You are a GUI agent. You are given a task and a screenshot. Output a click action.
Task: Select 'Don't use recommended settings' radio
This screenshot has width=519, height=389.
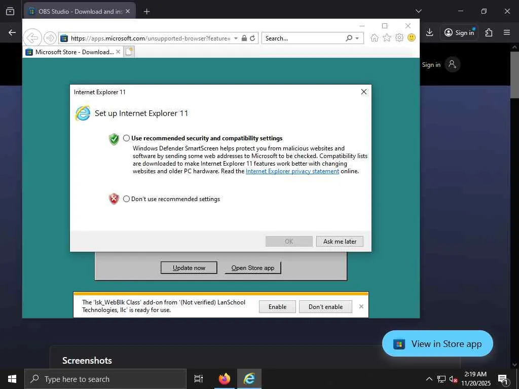[126, 199]
